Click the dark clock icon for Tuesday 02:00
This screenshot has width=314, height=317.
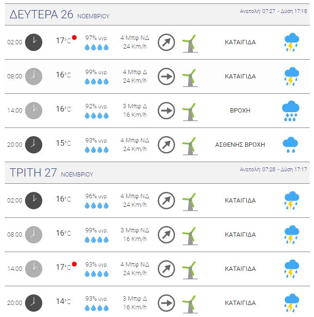[34, 200]
